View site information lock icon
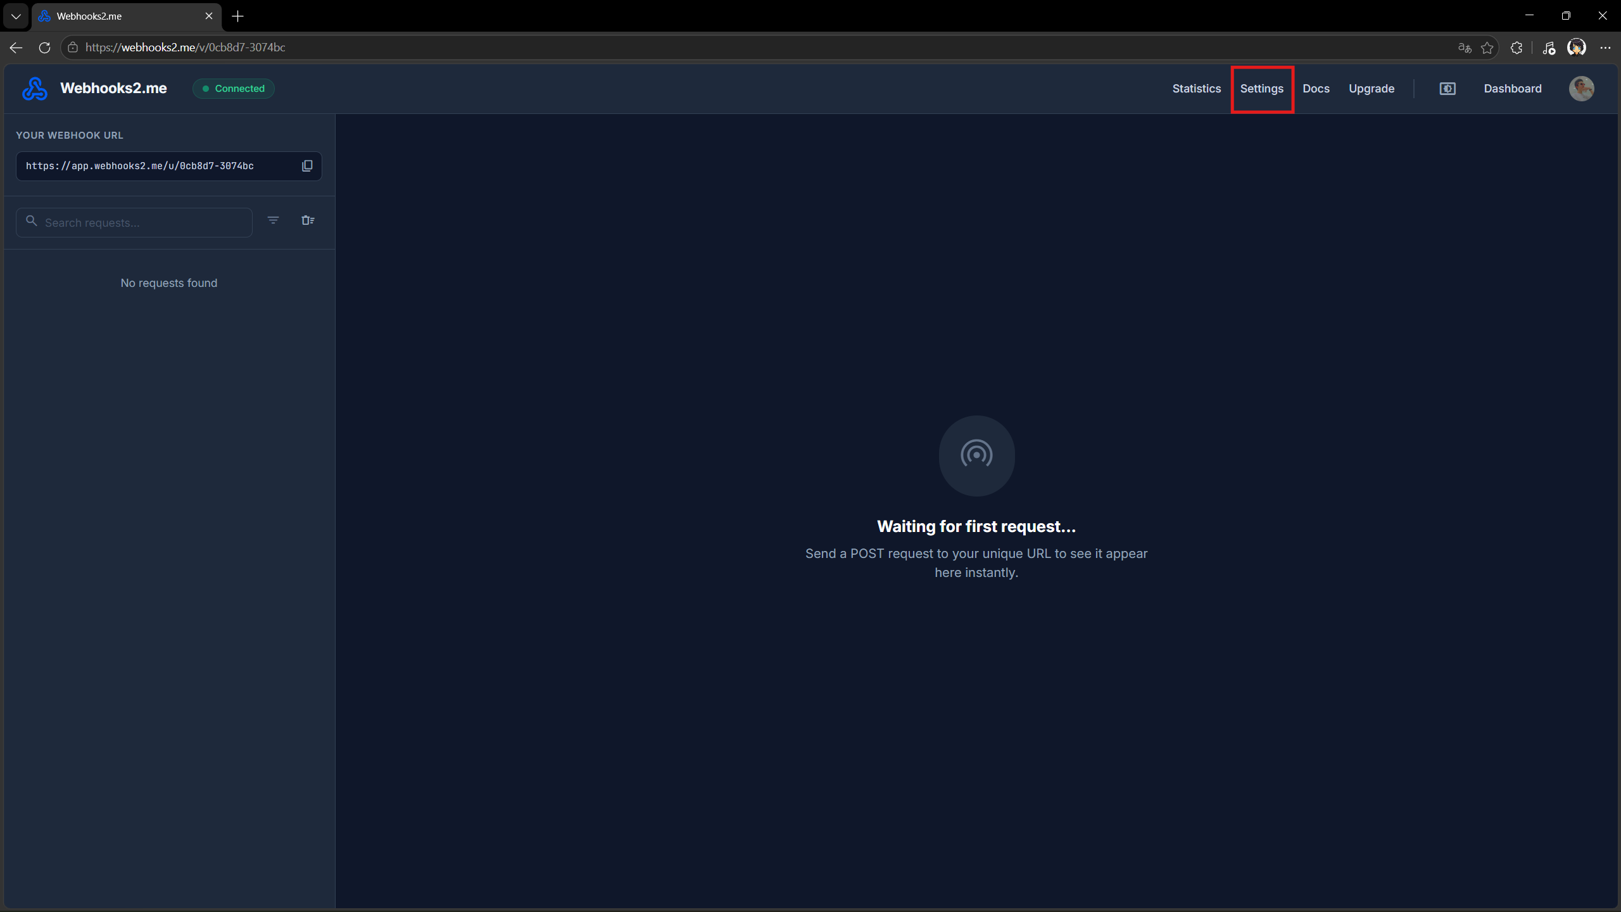Image resolution: width=1621 pixels, height=912 pixels. tap(73, 47)
